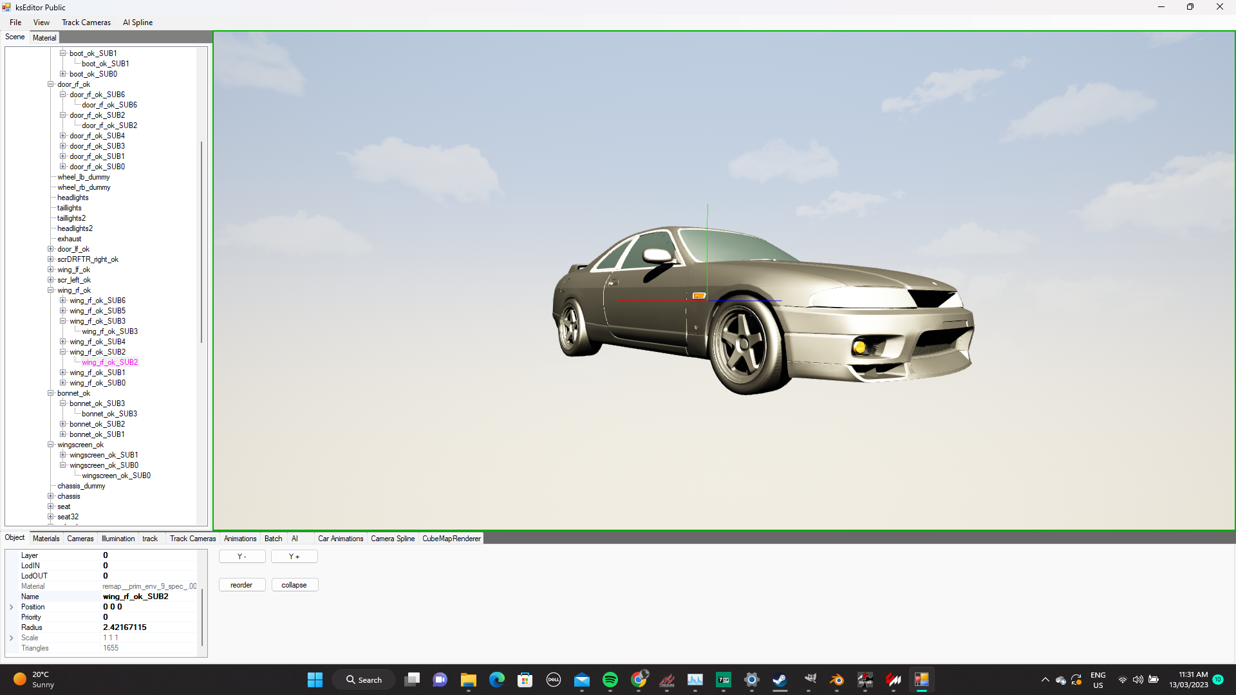Switch to the Car Animations tab
The image size is (1236, 695).
point(340,539)
